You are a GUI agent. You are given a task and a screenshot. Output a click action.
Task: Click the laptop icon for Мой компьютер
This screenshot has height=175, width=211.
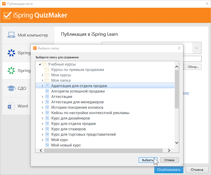pos(11,35)
